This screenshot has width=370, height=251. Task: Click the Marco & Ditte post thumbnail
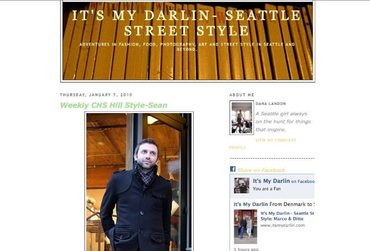pos(245,227)
